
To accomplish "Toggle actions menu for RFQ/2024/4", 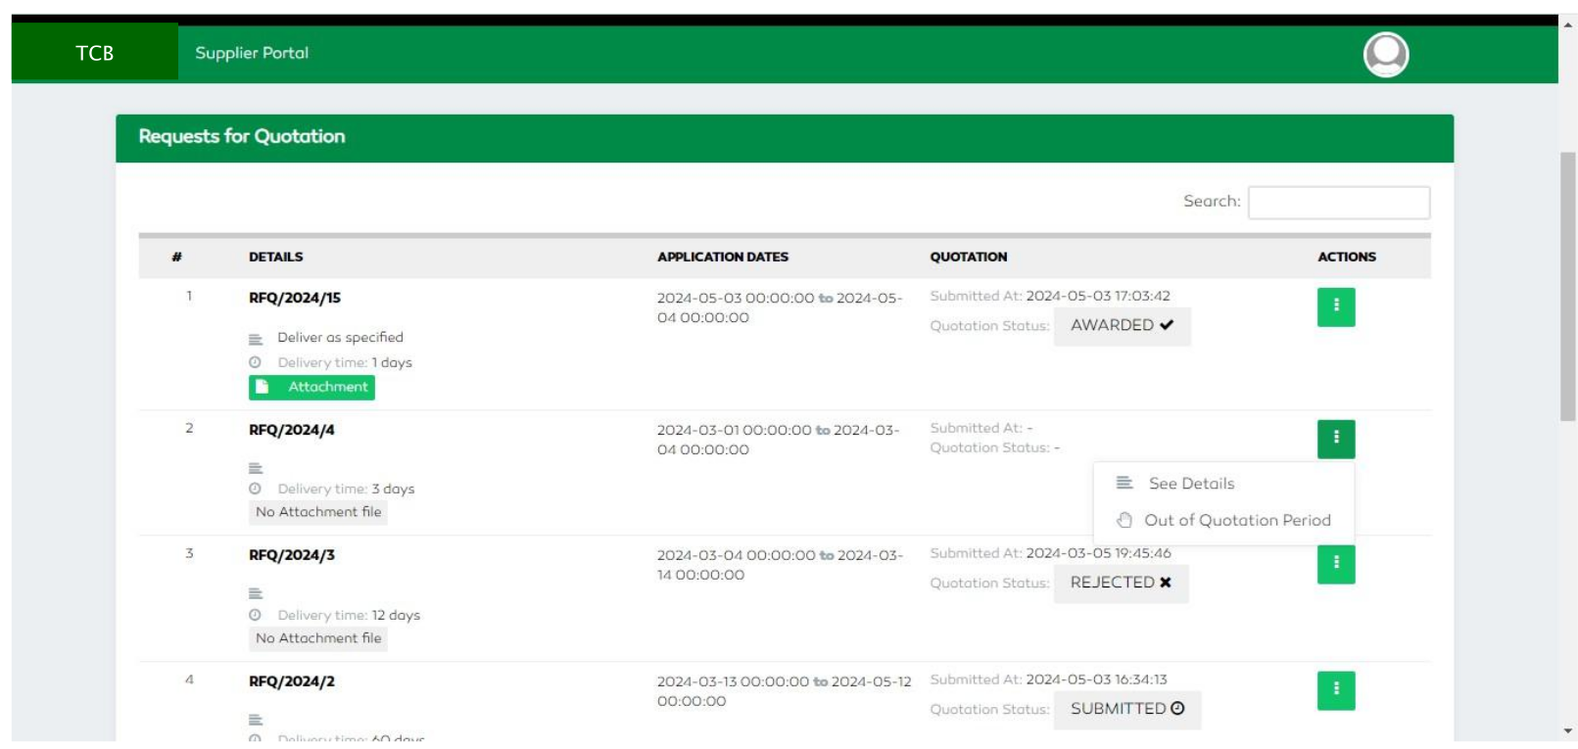I will [1336, 439].
